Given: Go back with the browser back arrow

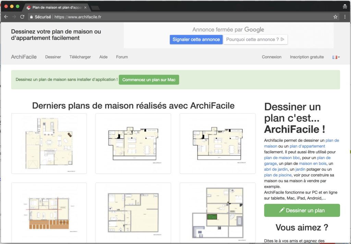Looking at the screenshot, I should point(6,17).
